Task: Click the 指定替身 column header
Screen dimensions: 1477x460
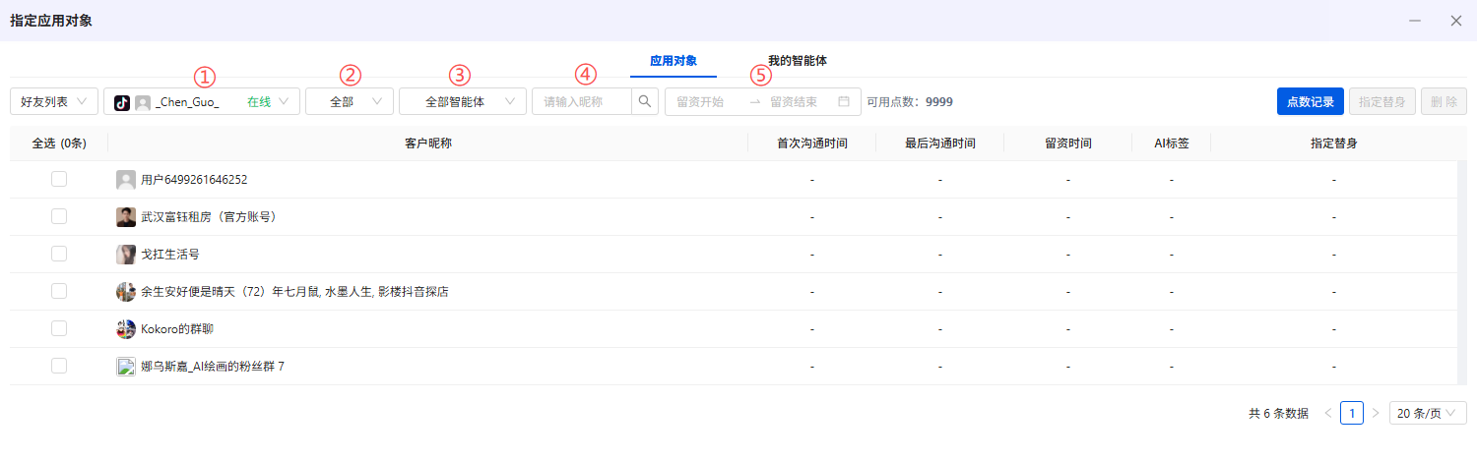Action: point(1334,144)
